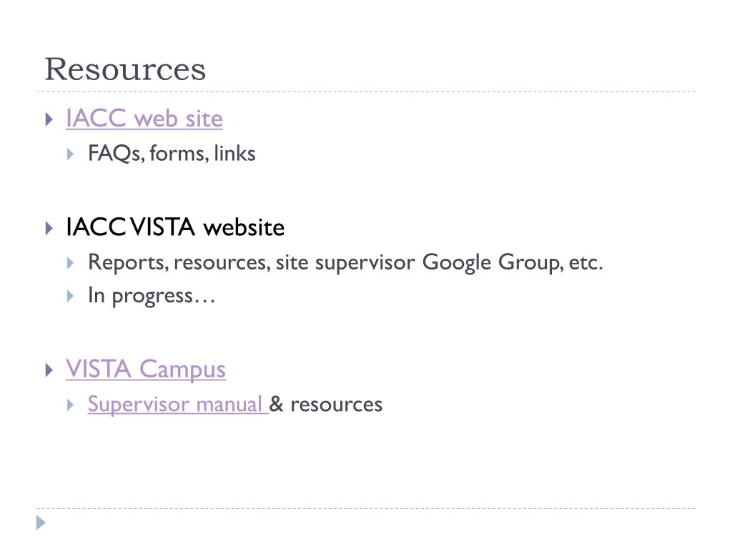Viewport: 732px width, 549px height.
Task: Click the dashed divider line under the title
Action: [x=366, y=91]
